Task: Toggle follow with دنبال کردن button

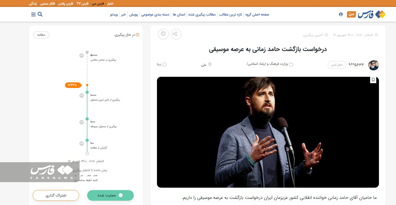Action: pos(337,65)
